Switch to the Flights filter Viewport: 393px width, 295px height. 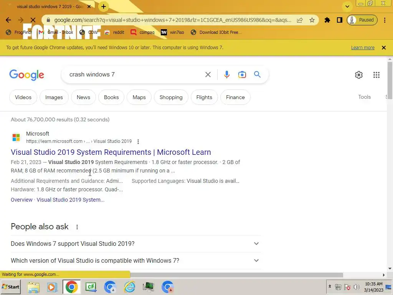click(x=204, y=97)
